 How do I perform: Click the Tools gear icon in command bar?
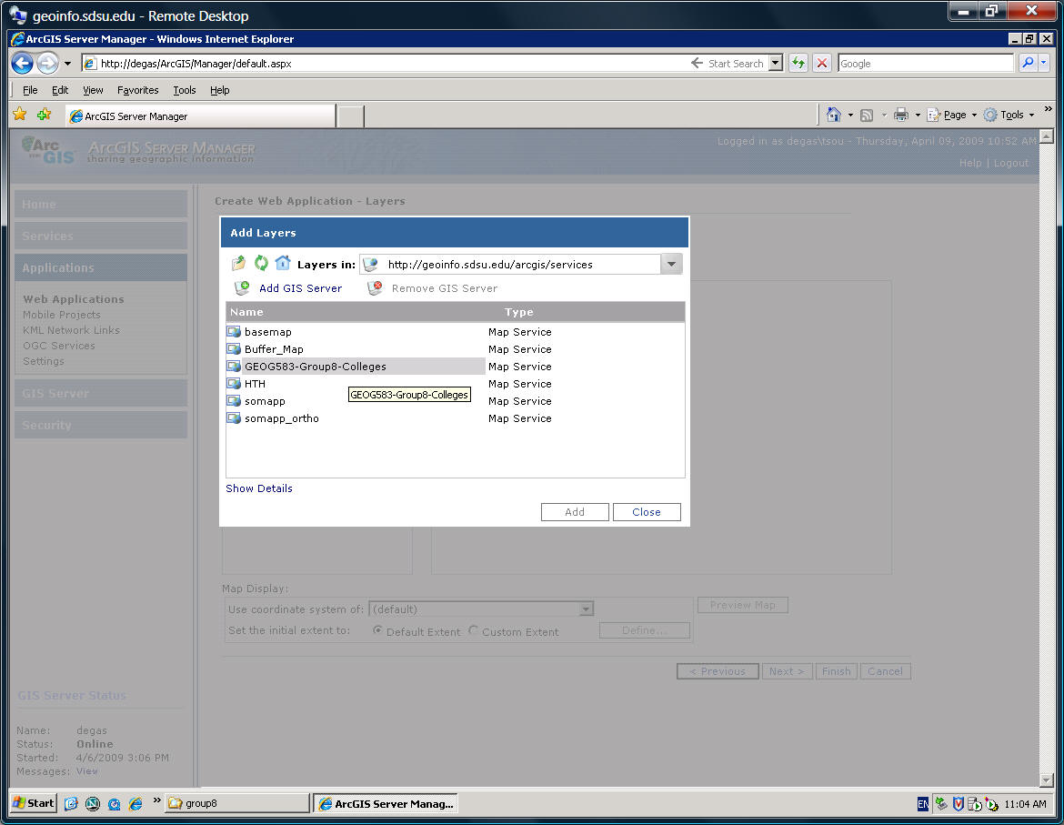(x=990, y=115)
